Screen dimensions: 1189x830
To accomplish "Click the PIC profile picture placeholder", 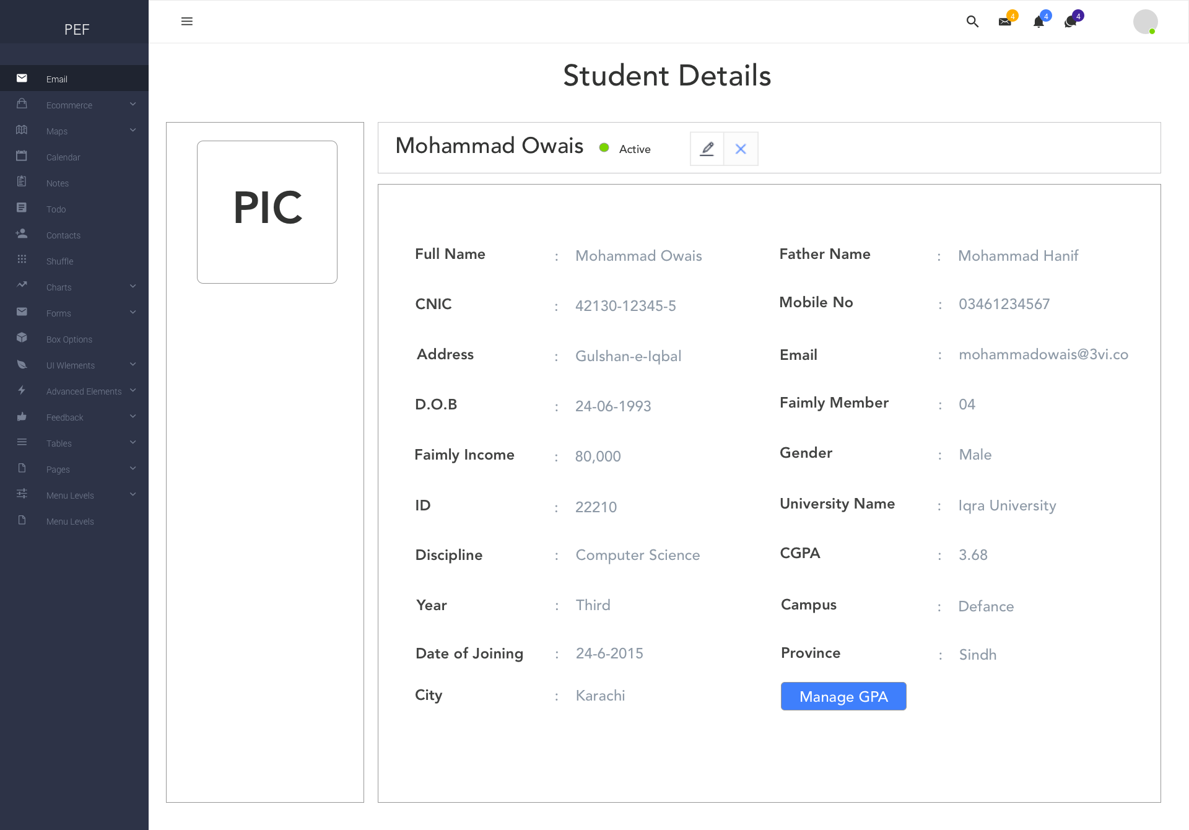I will (x=267, y=212).
